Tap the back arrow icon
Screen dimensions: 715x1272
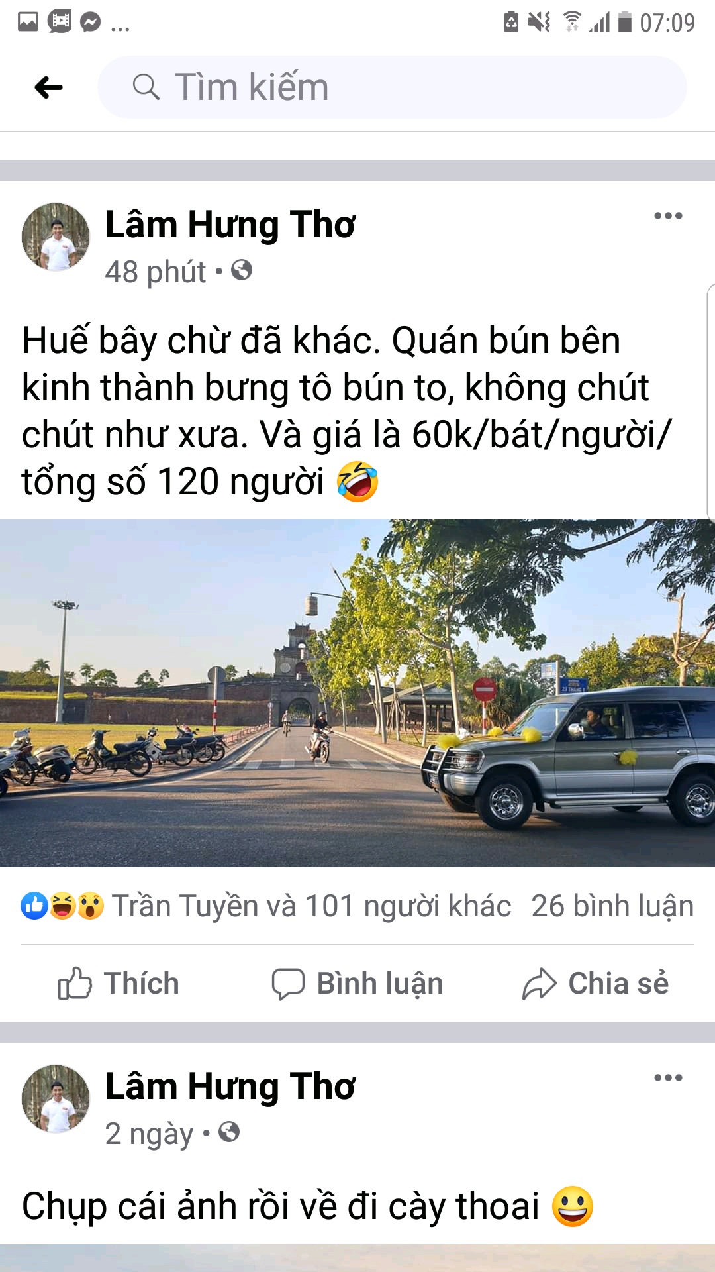pyautogui.click(x=48, y=87)
